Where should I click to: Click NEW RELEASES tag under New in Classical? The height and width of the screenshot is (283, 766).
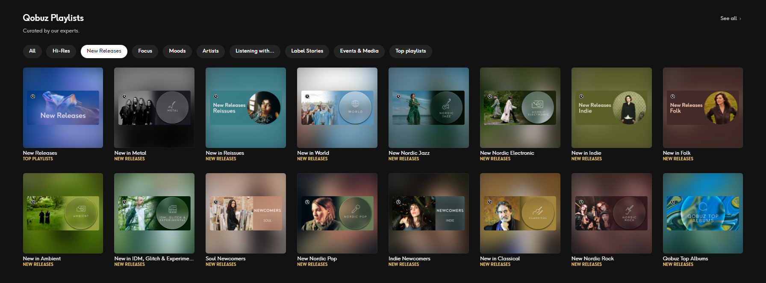point(495,265)
